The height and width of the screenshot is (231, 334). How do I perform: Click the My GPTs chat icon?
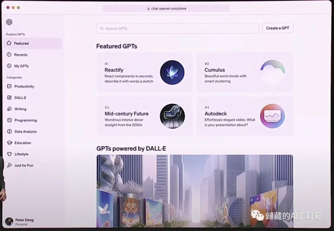(x=9, y=66)
